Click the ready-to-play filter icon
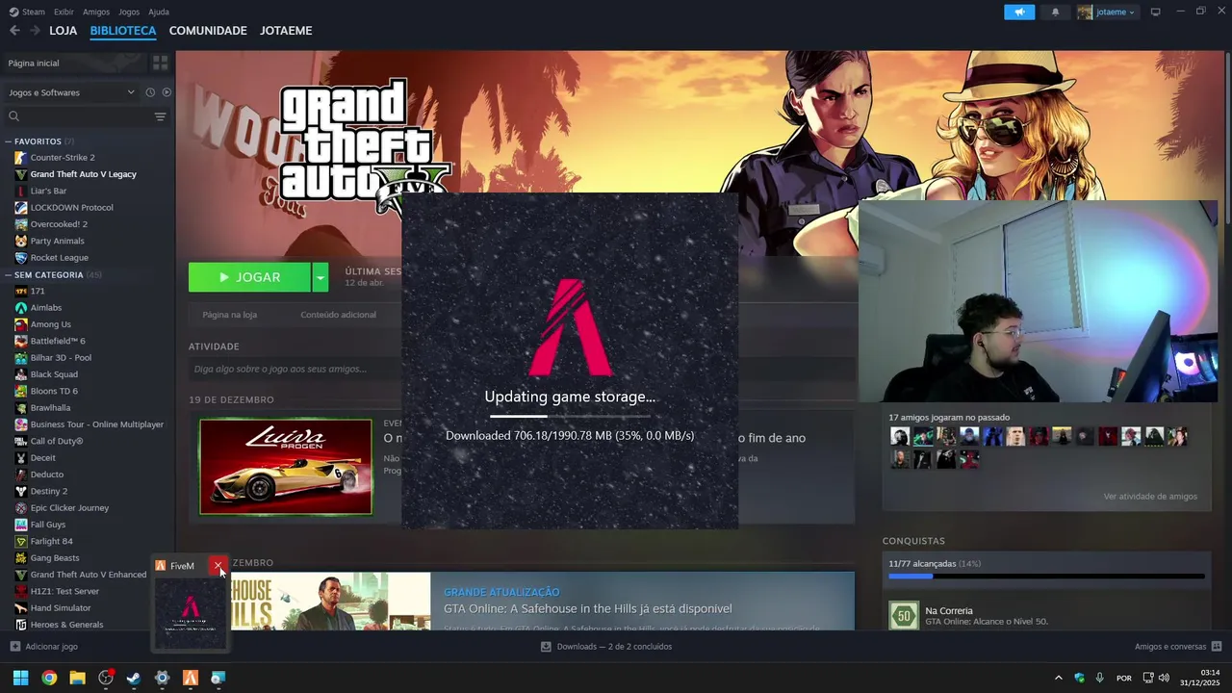This screenshot has width=1232, height=693. (167, 92)
